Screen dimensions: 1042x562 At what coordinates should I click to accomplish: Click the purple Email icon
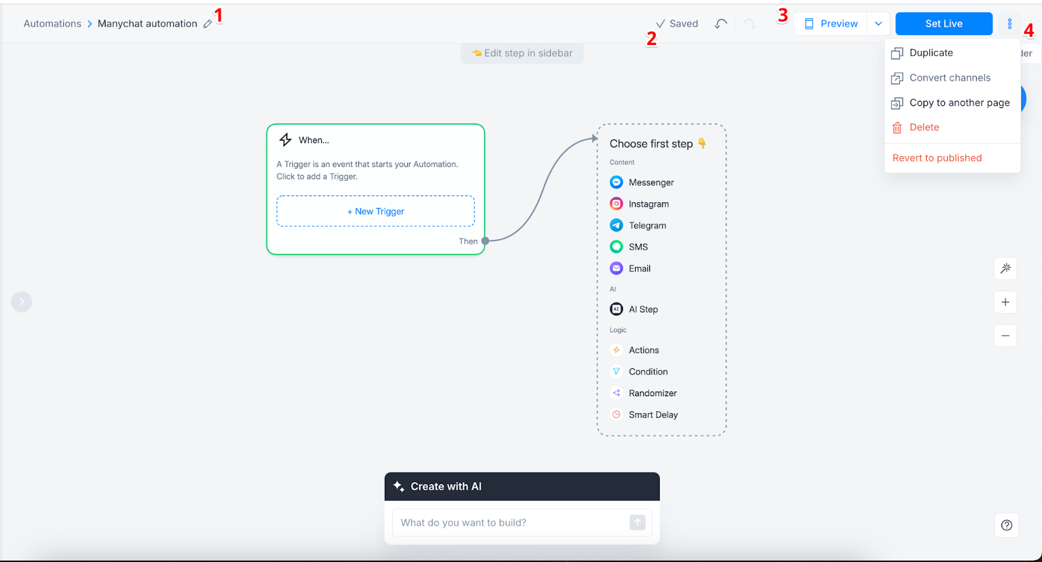coord(616,268)
